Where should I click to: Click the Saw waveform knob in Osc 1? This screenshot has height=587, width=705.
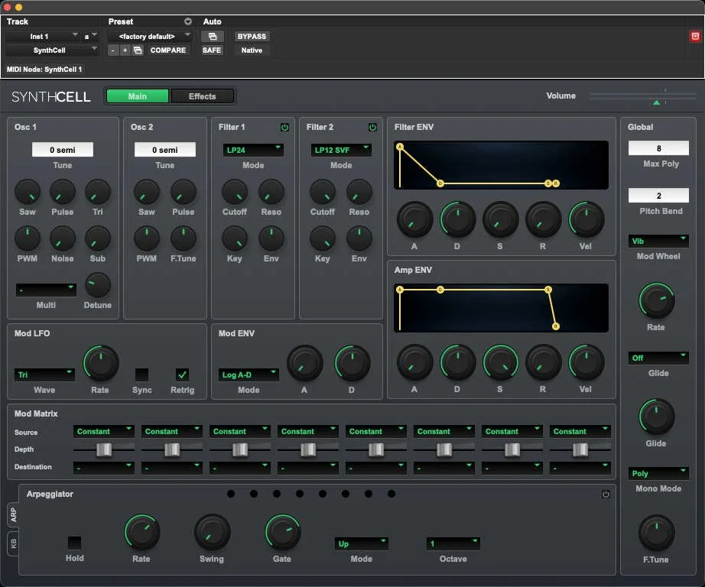point(27,194)
